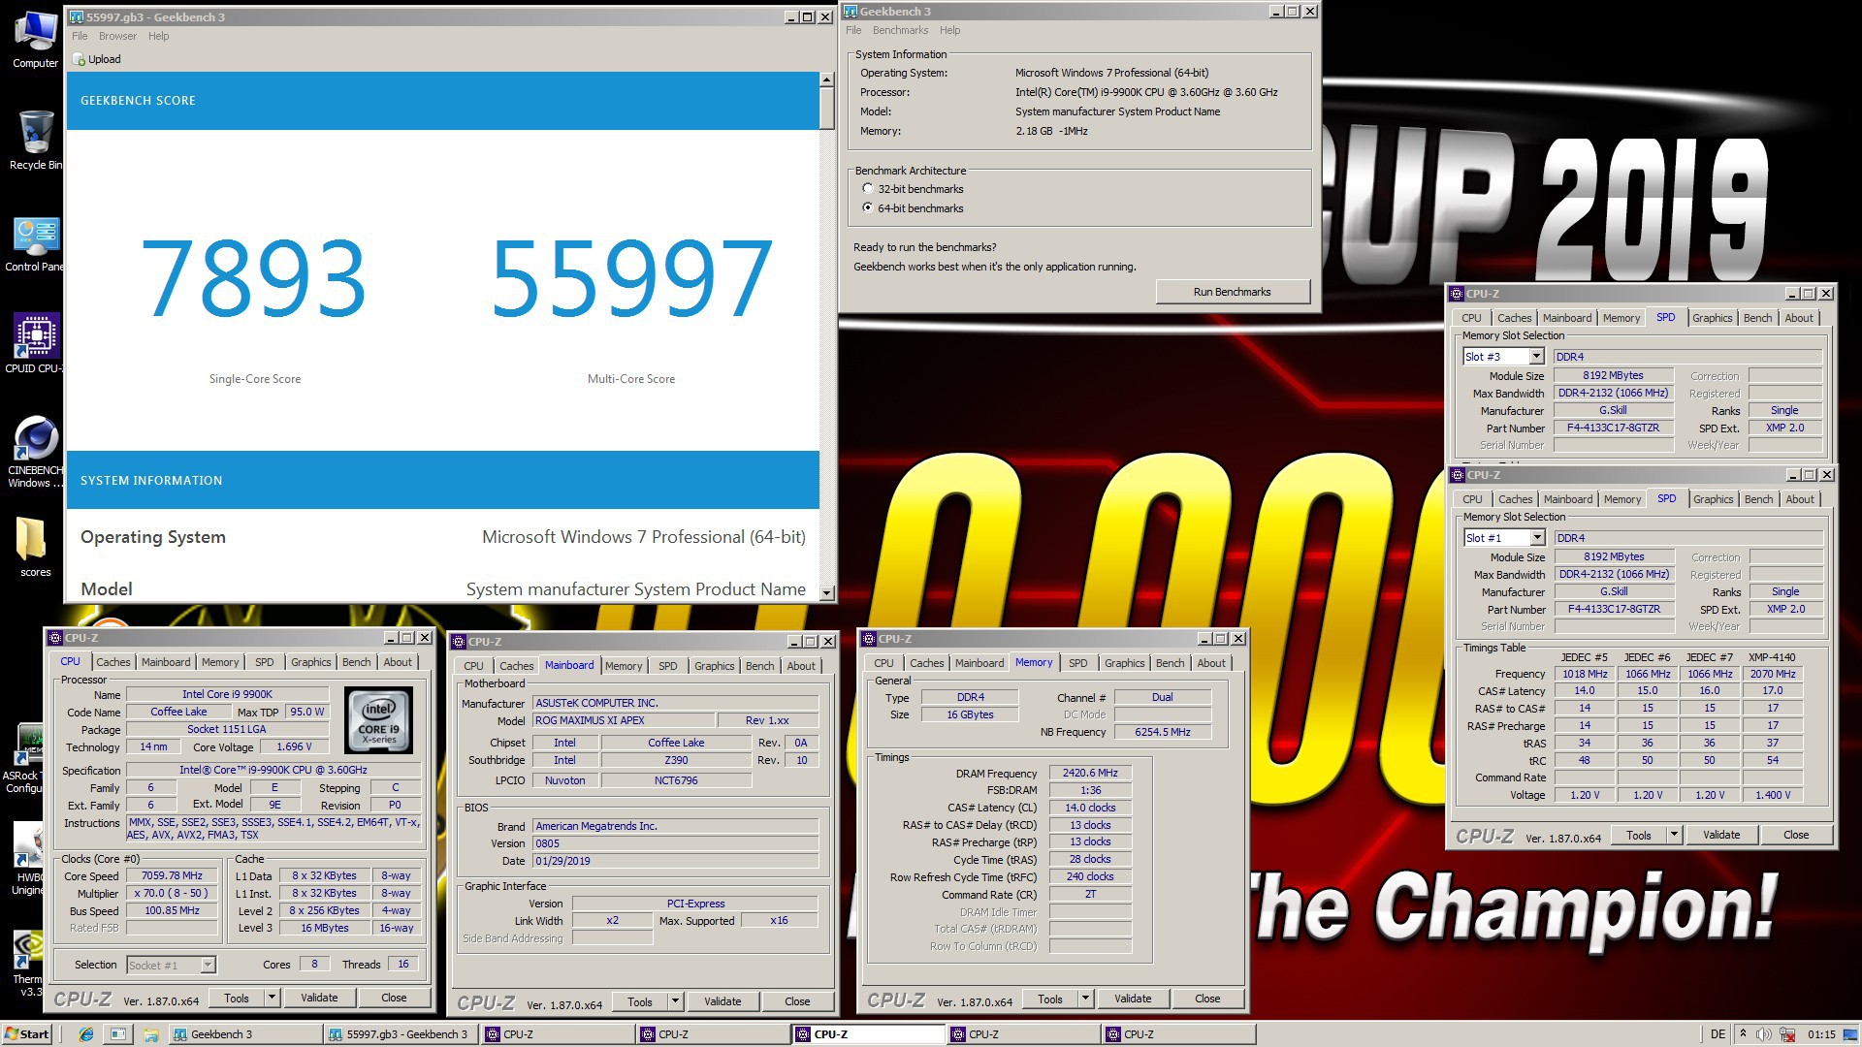This screenshot has width=1862, height=1047.
Task: Open the File menu in 55997.gb3 window
Action: 80,36
